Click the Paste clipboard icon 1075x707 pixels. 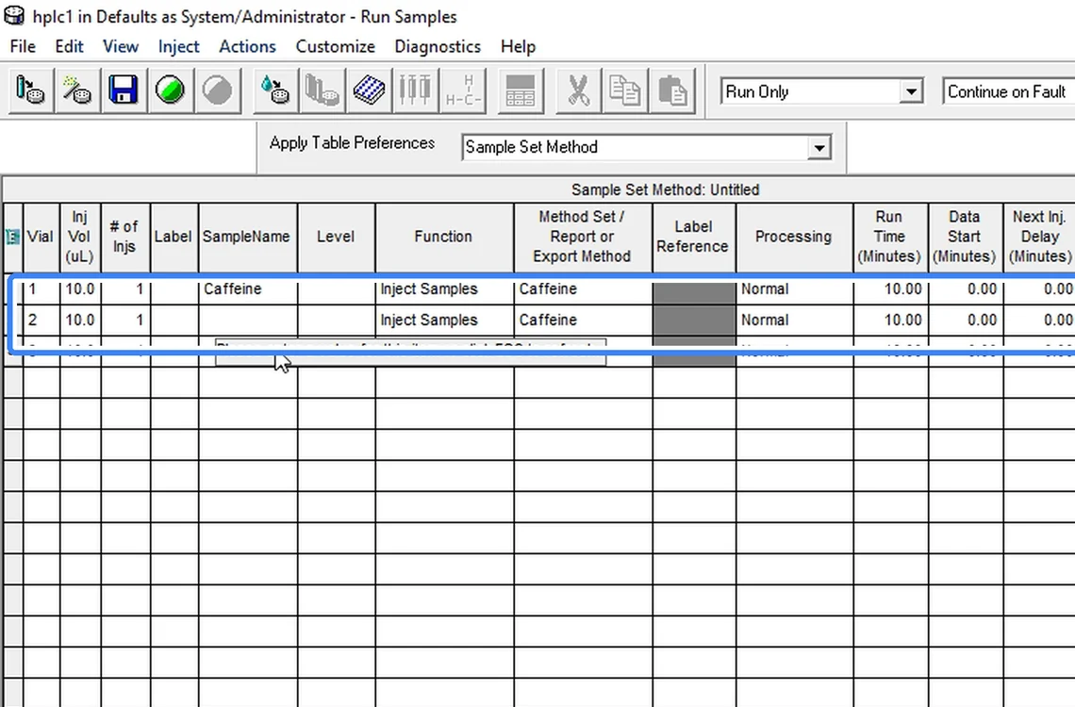(672, 90)
